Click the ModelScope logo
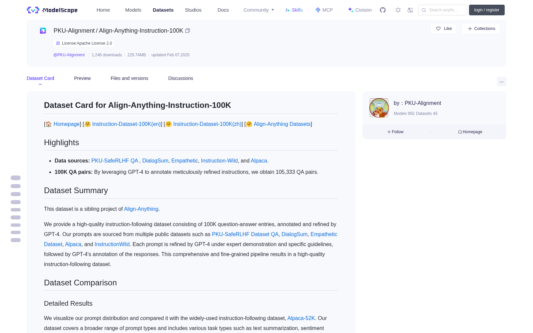 point(52,10)
